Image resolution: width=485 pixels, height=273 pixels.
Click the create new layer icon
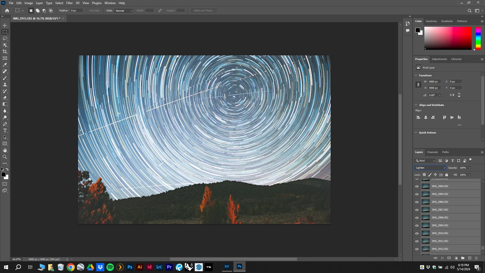(470, 258)
